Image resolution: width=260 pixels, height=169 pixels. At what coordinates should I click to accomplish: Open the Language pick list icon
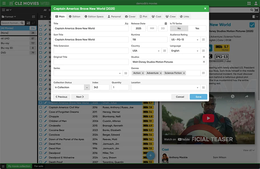[x=203, y=51]
